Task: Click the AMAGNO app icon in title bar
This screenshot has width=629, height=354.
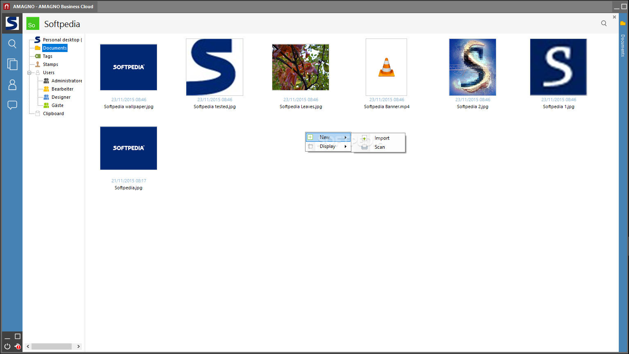Action: click(6, 7)
